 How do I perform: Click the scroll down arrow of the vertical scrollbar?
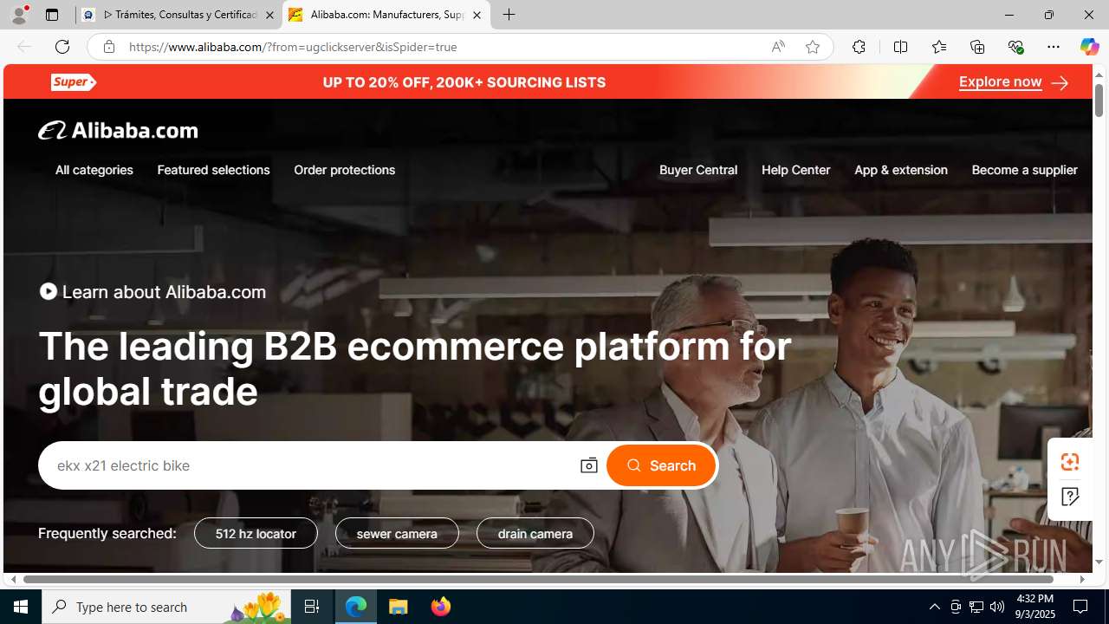point(1099,562)
